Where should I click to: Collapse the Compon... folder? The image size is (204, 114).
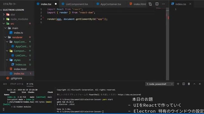coord(7,51)
